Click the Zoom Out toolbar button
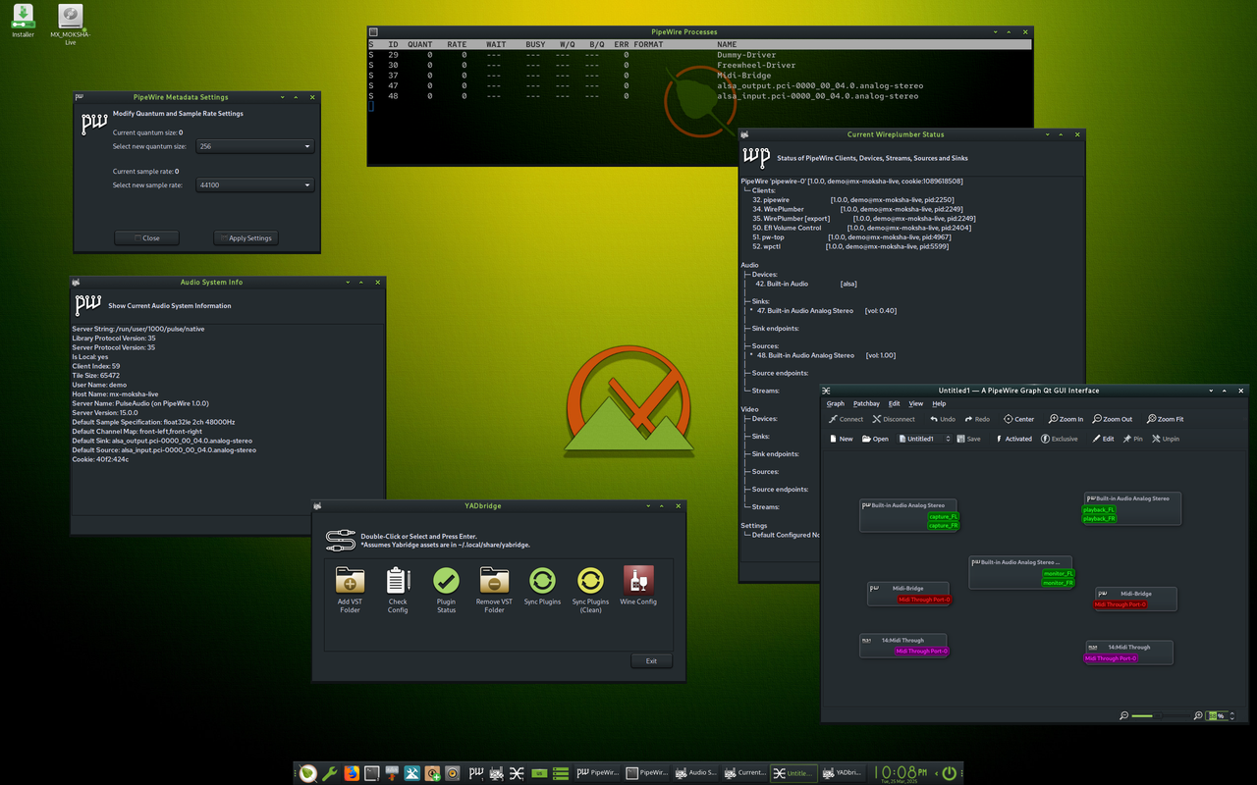Image resolution: width=1257 pixels, height=785 pixels. [1112, 419]
